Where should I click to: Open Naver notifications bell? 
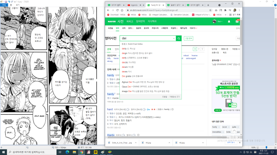tap(229, 22)
